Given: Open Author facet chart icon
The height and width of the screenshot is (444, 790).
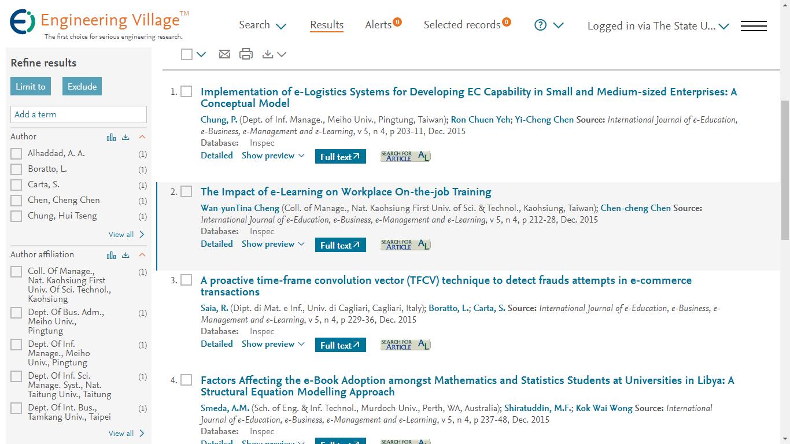Looking at the screenshot, I should (x=111, y=137).
